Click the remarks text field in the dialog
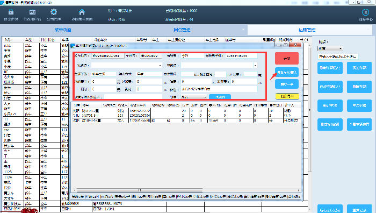Viewport: 376px width, 213px height. 219,89
